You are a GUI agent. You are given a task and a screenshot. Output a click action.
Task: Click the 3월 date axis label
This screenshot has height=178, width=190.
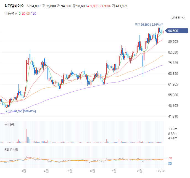click(23, 171)
